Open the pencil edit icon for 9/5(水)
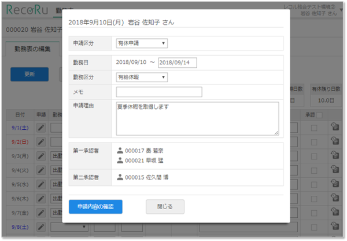347x241 pixels. tap(41, 184)
